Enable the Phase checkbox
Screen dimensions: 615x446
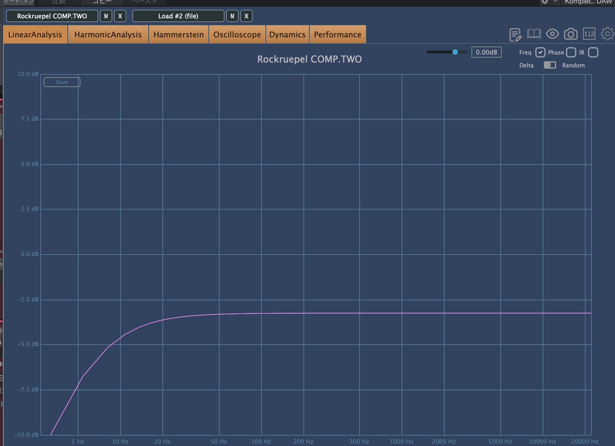point(571,52)
